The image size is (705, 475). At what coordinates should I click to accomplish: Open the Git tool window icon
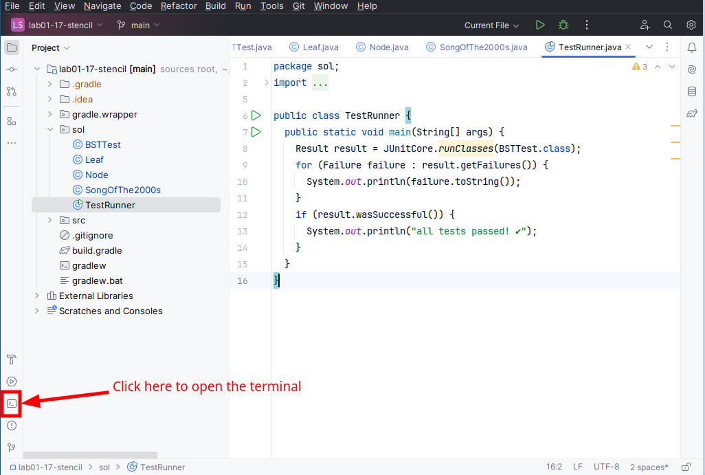(12, 447)
